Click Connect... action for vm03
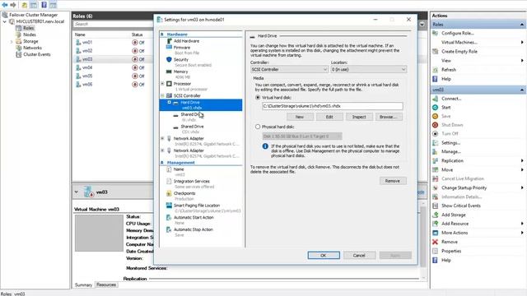Viewport: 527px width, 296px height. (451, 99)
